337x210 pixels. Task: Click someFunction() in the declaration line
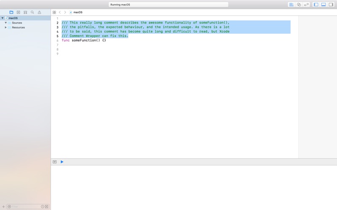[86, 40]
